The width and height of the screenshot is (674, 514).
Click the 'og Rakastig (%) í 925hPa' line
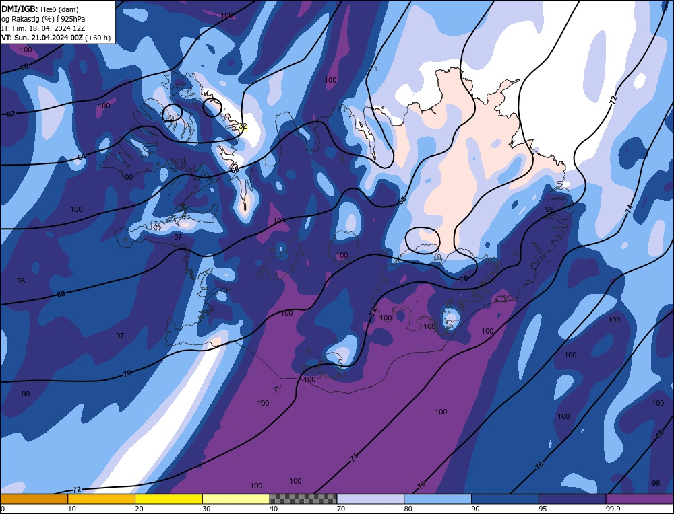tap(43, 19)
